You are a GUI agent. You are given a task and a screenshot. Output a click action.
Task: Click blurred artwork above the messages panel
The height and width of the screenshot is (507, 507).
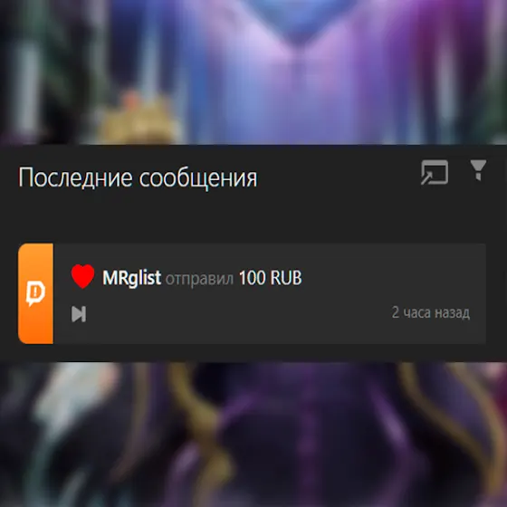253,72
